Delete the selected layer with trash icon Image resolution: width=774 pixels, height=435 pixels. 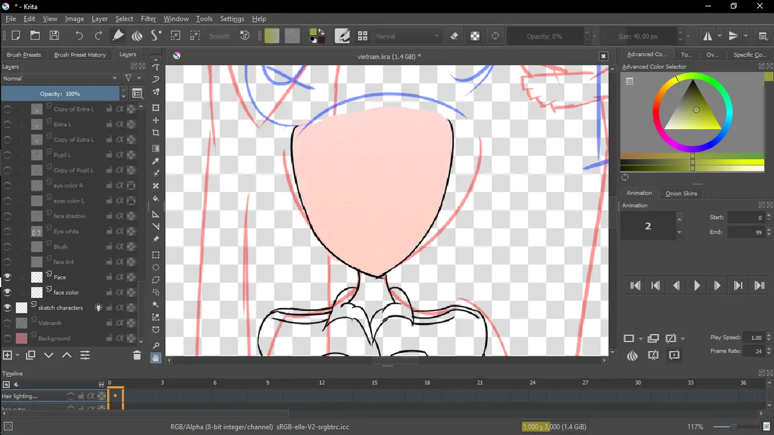coord(137,355)
